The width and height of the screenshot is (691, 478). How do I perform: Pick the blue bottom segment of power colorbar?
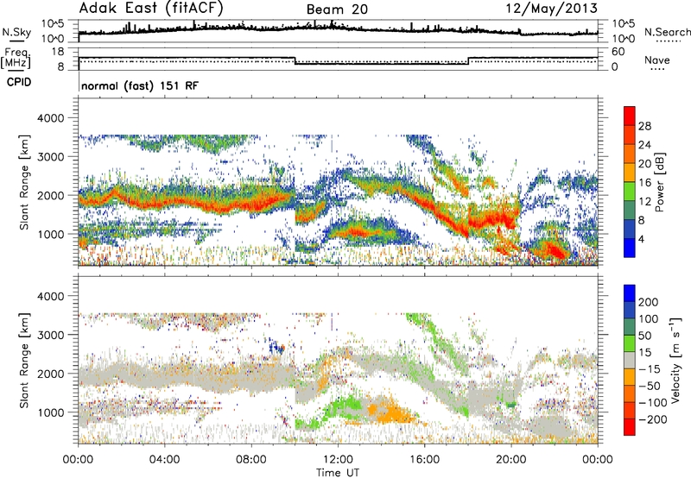pyautogui.click(x=630, y=248)
